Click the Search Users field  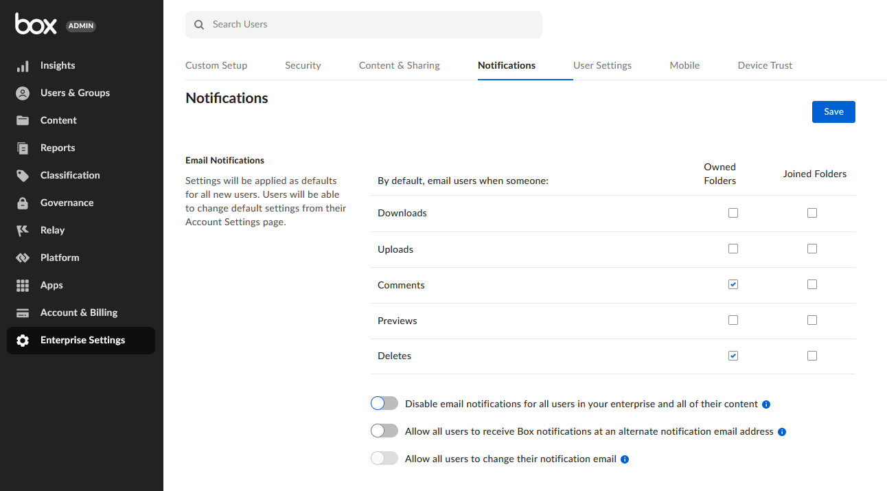click(364, 24)
